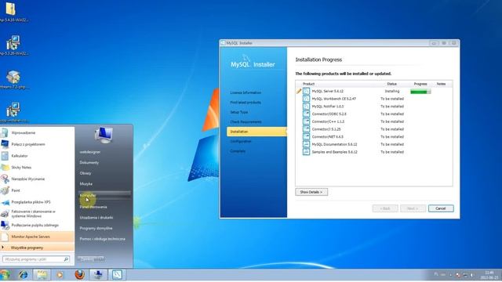Click the Connector/NET product icon

[x=307, y=137]
